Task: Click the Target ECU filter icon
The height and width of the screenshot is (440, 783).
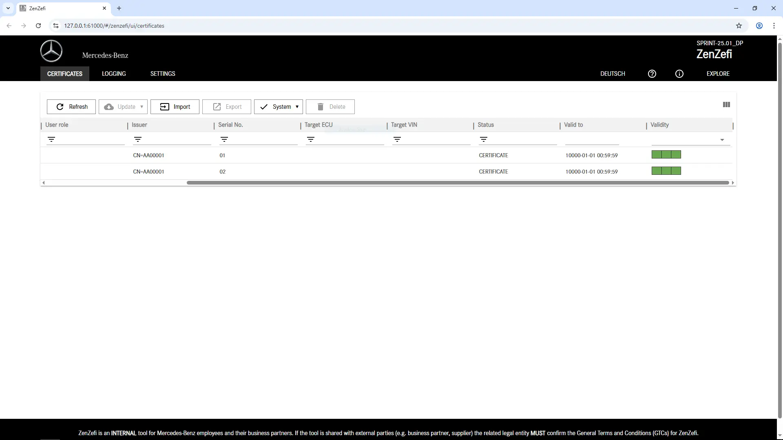Action: [311, 139]
